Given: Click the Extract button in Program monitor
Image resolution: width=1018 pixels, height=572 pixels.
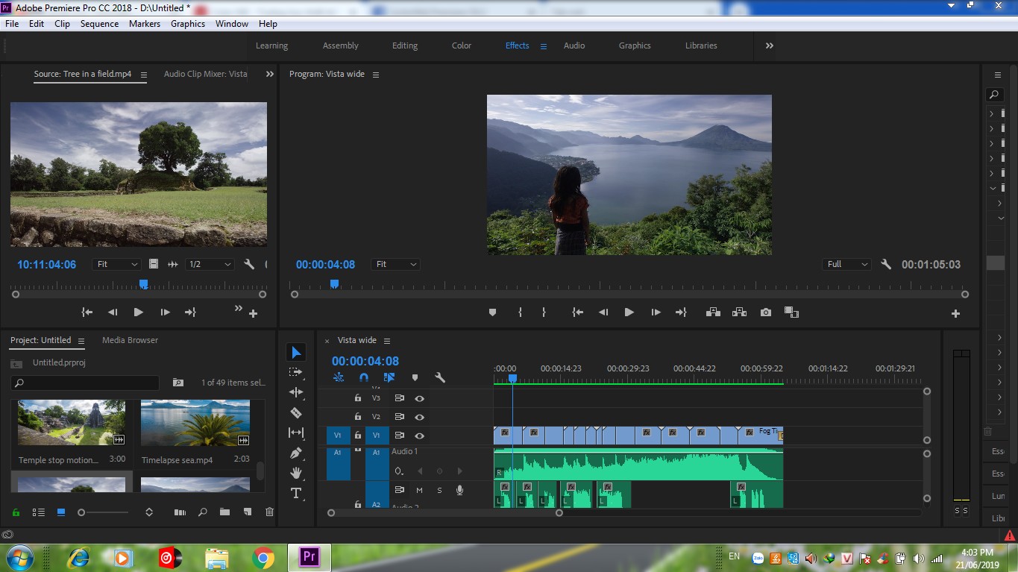Looking at the screenshot, I should [x=739, y=312].
